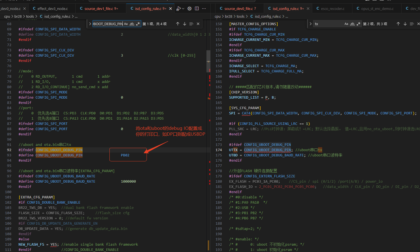Click the PB02 value on line 93
This screenshot has height=252, width=420.
125,155
